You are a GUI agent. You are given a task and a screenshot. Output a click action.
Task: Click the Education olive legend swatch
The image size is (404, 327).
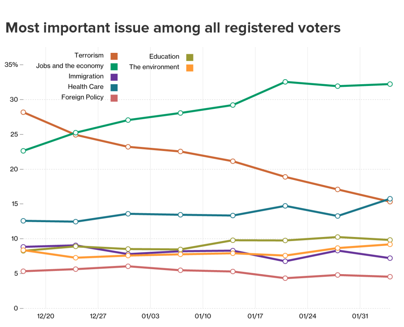point(190,57)
